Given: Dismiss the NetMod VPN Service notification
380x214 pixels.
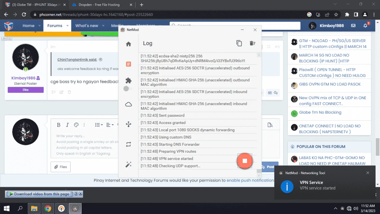Looking at the screenshot, I should point(368,173).
